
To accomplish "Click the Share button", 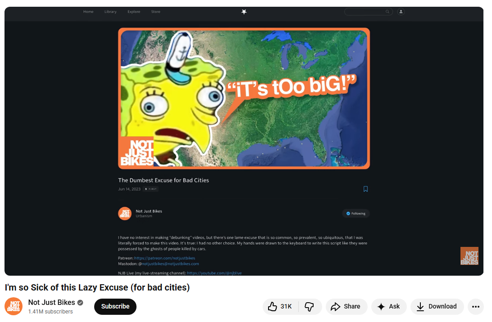I will (346, 307).
